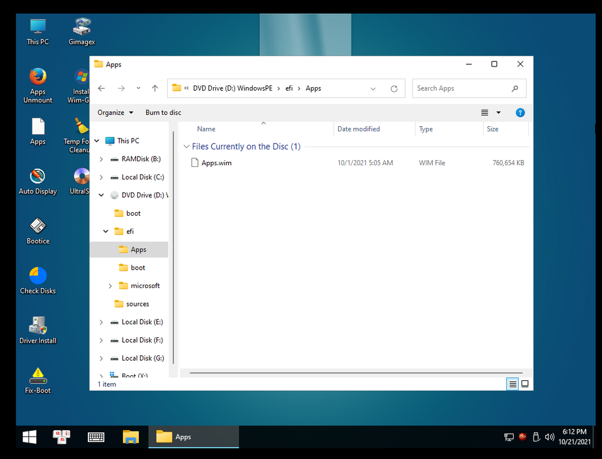602x459 pixels.
Task: Click the navigation pane vertical scrollbar
Action: pyautogui.click(x=173, y=247)
